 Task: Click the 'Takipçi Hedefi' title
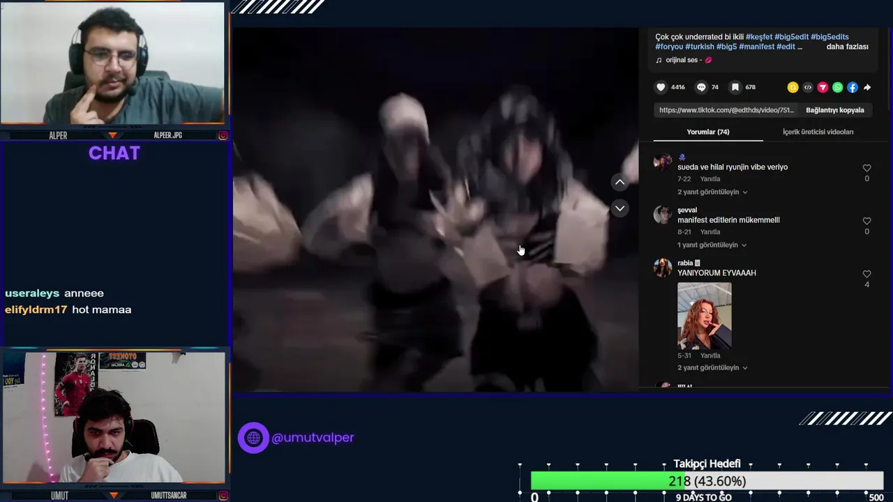coord(707,464)
